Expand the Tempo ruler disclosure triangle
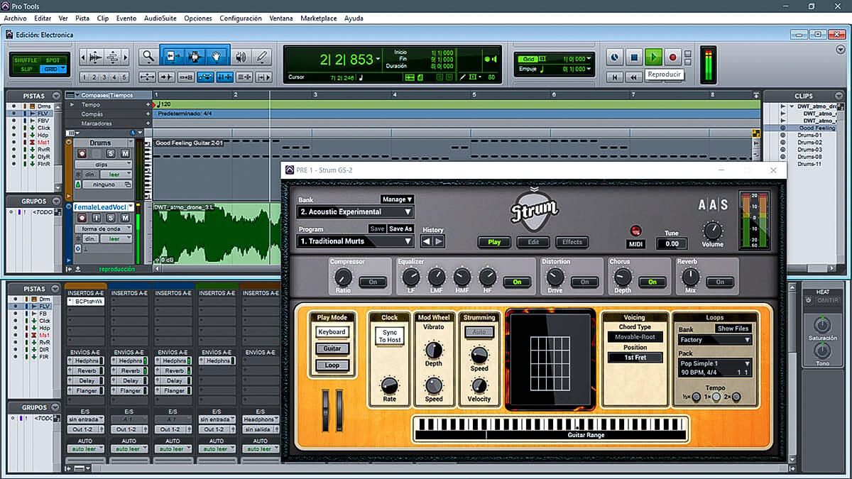852x479 pixels. [72, 104]
